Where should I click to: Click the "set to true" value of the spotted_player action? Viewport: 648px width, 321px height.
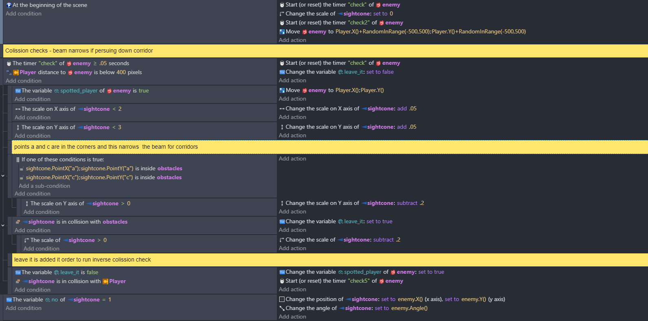pos(431,272)
